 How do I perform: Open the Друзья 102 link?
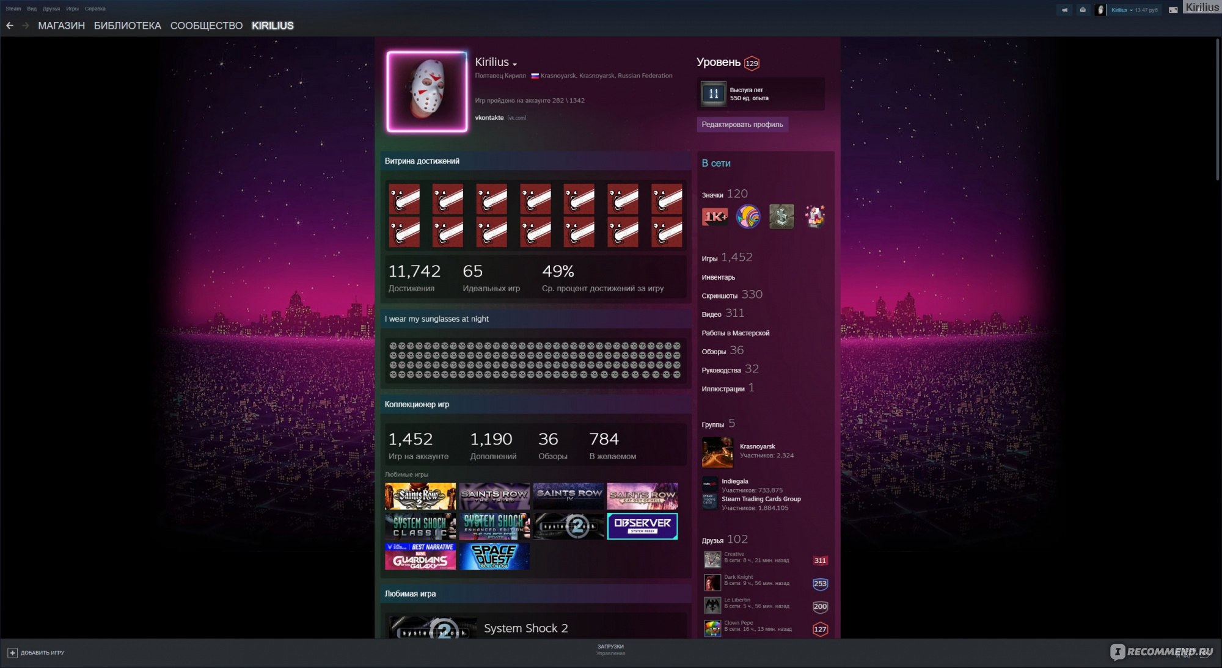coord(725,539)
